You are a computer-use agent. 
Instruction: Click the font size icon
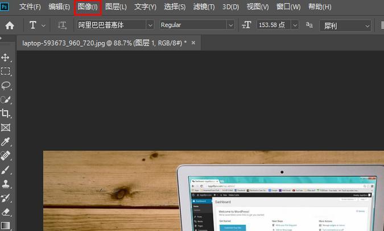coord(246,24)
